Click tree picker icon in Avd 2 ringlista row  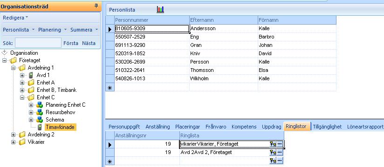click(273, 152)
